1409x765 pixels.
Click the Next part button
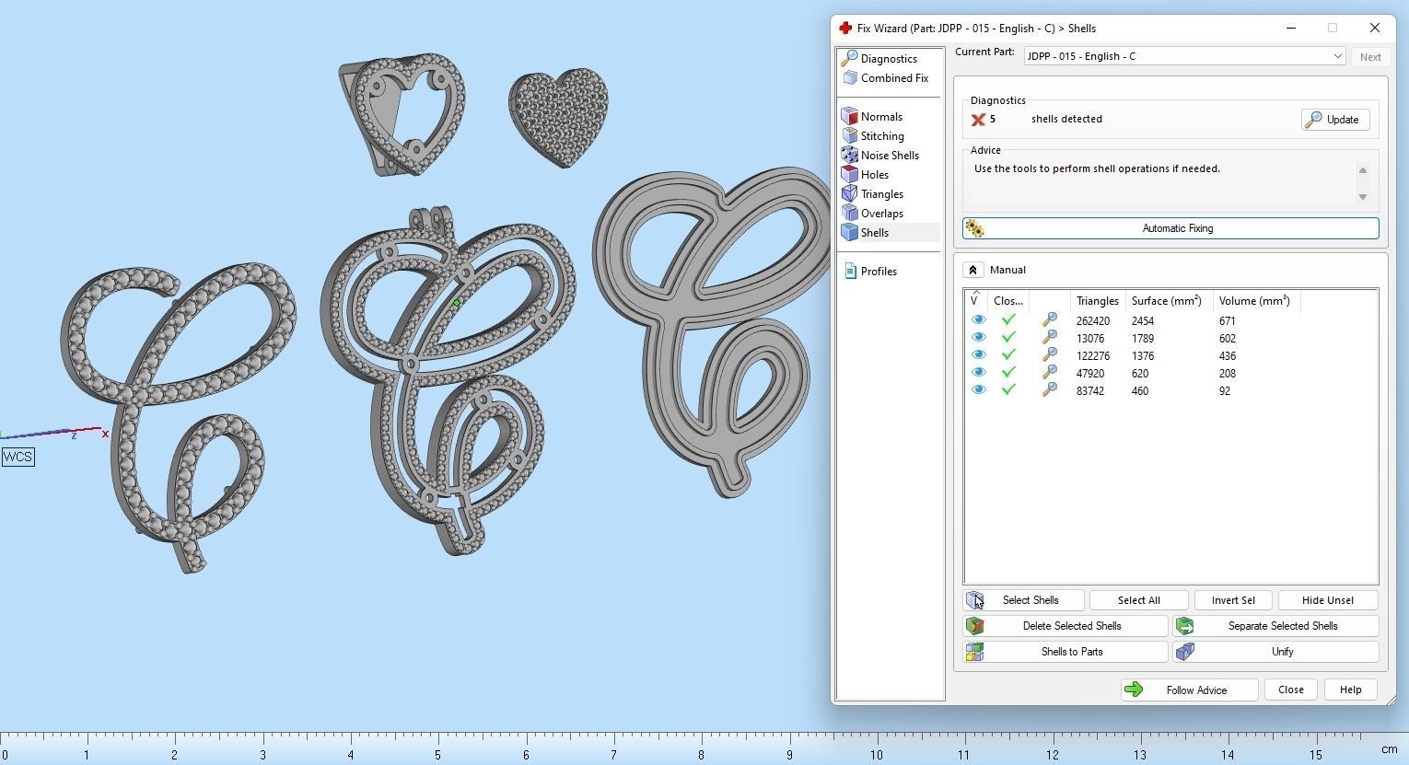(1370, 57)
